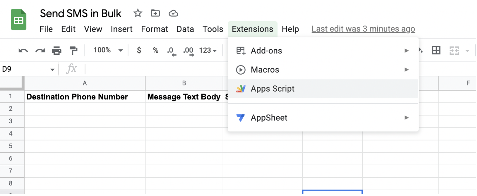
Task: Click the Print icon
Action: click(56, 51)
